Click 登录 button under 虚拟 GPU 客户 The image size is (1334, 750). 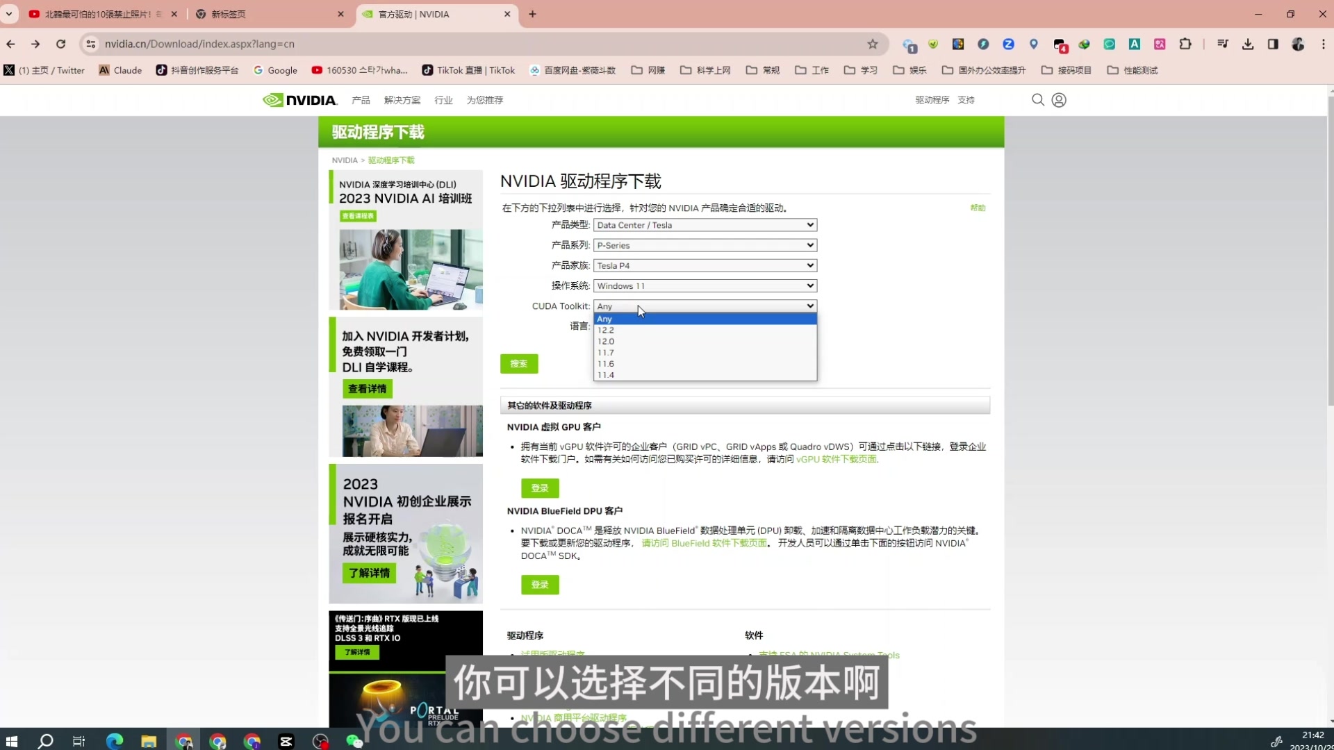click(540, 488)
